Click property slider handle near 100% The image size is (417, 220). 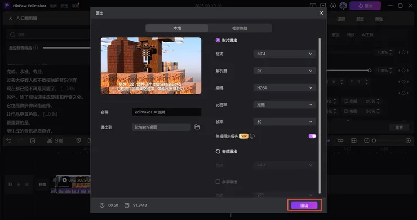click(x=370, y=71)
